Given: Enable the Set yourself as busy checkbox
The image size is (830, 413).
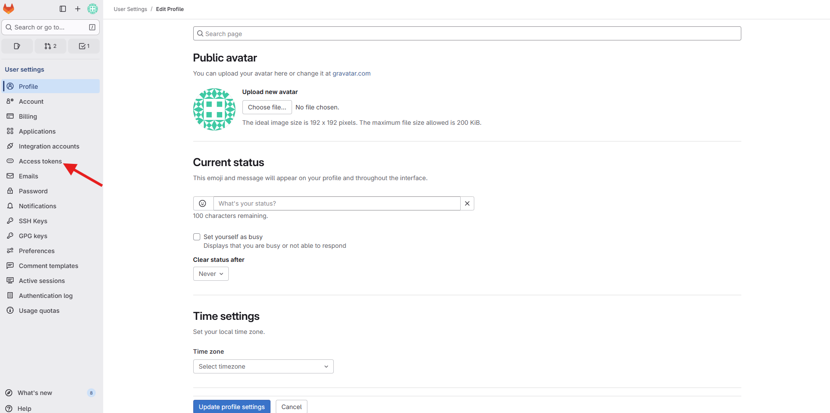Looking at the screenshot, I should tap(196, 236).
